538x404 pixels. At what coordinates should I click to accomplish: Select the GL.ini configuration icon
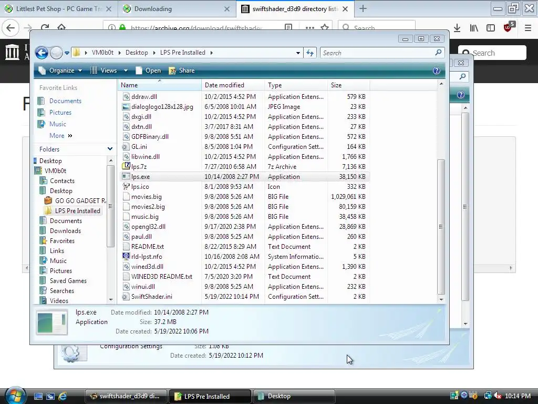126,147
